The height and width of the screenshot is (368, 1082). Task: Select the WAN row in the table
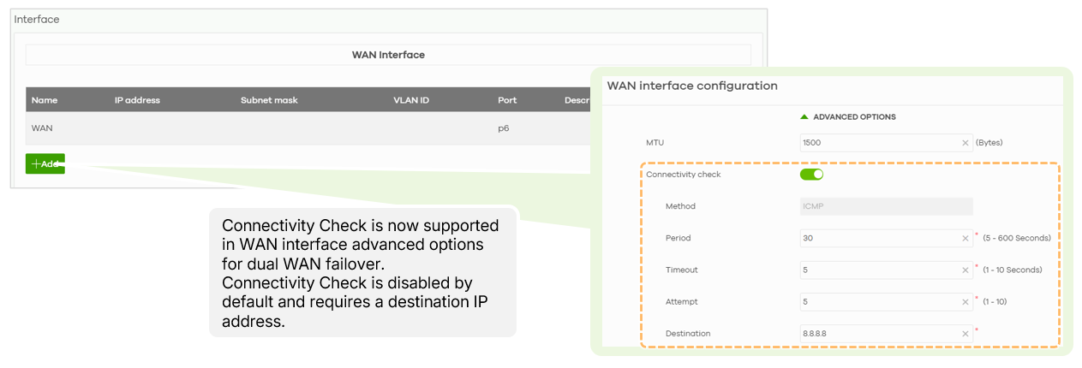pos(308,128)
